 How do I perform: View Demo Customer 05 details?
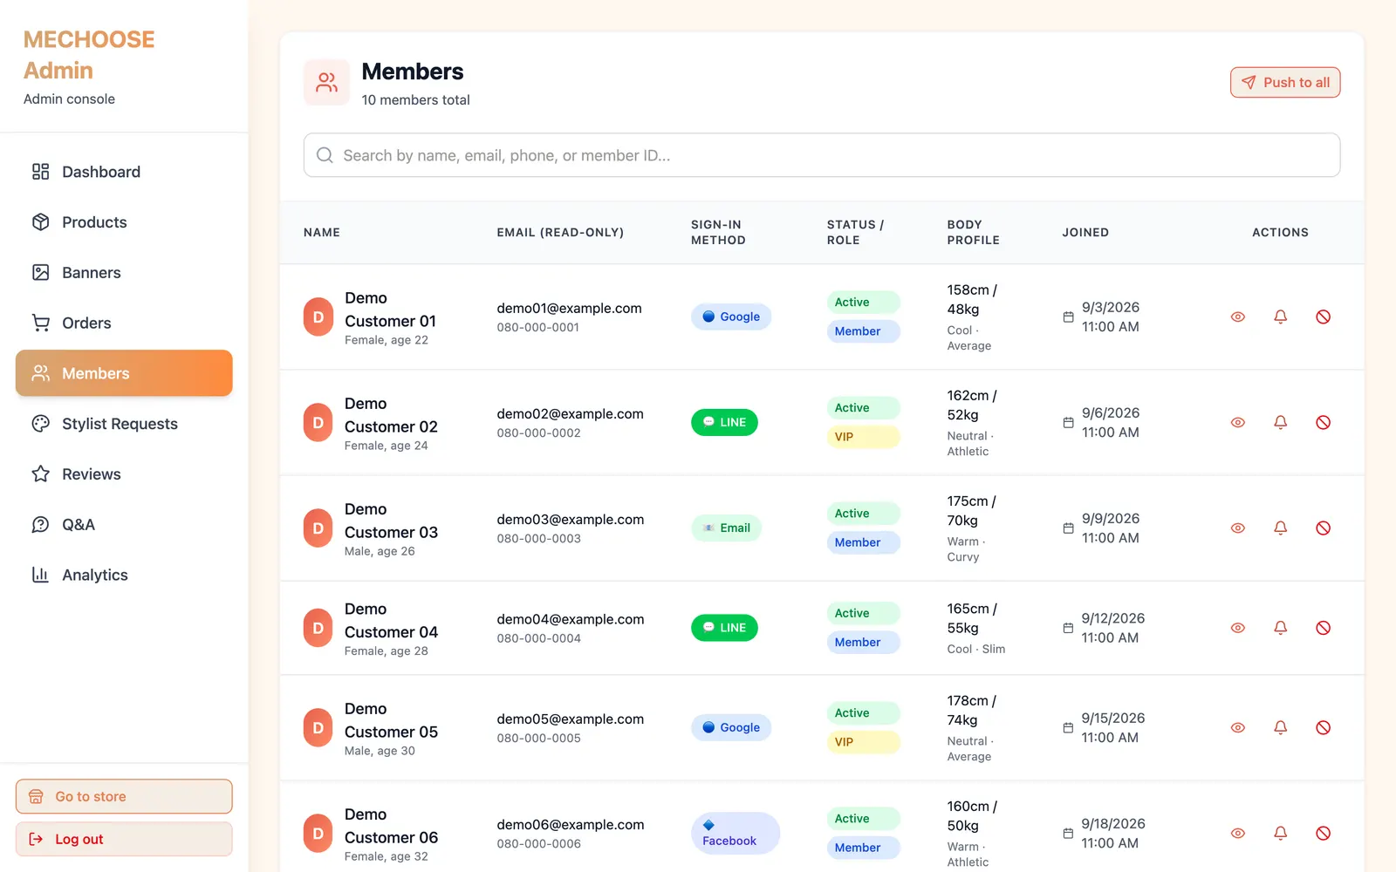point(1237,727)
